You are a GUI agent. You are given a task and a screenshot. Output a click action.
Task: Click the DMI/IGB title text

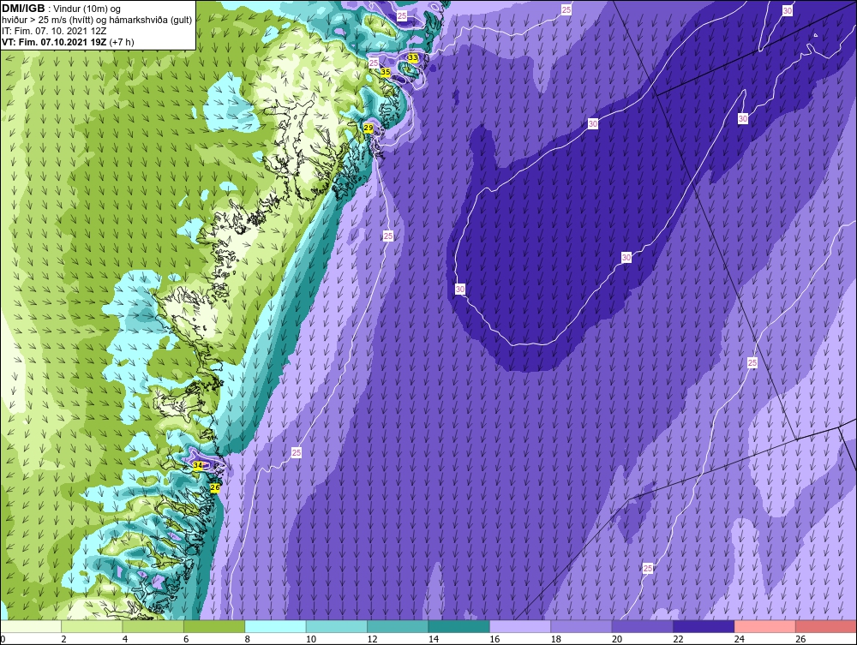[x=23, y=9]
